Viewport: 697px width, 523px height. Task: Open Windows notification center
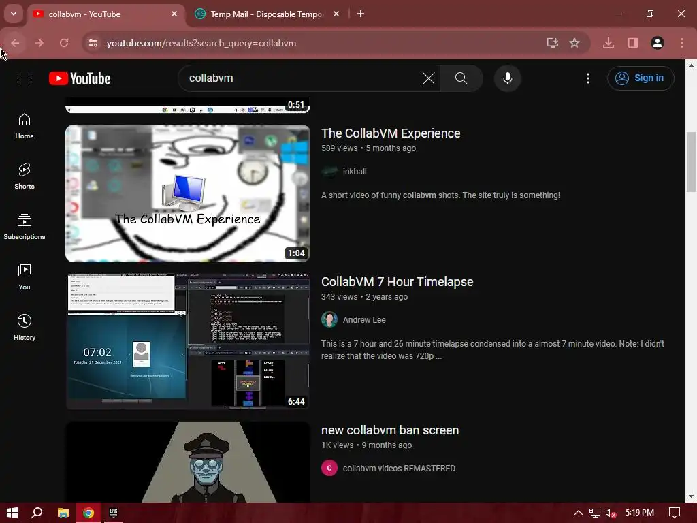pos(675,513)
